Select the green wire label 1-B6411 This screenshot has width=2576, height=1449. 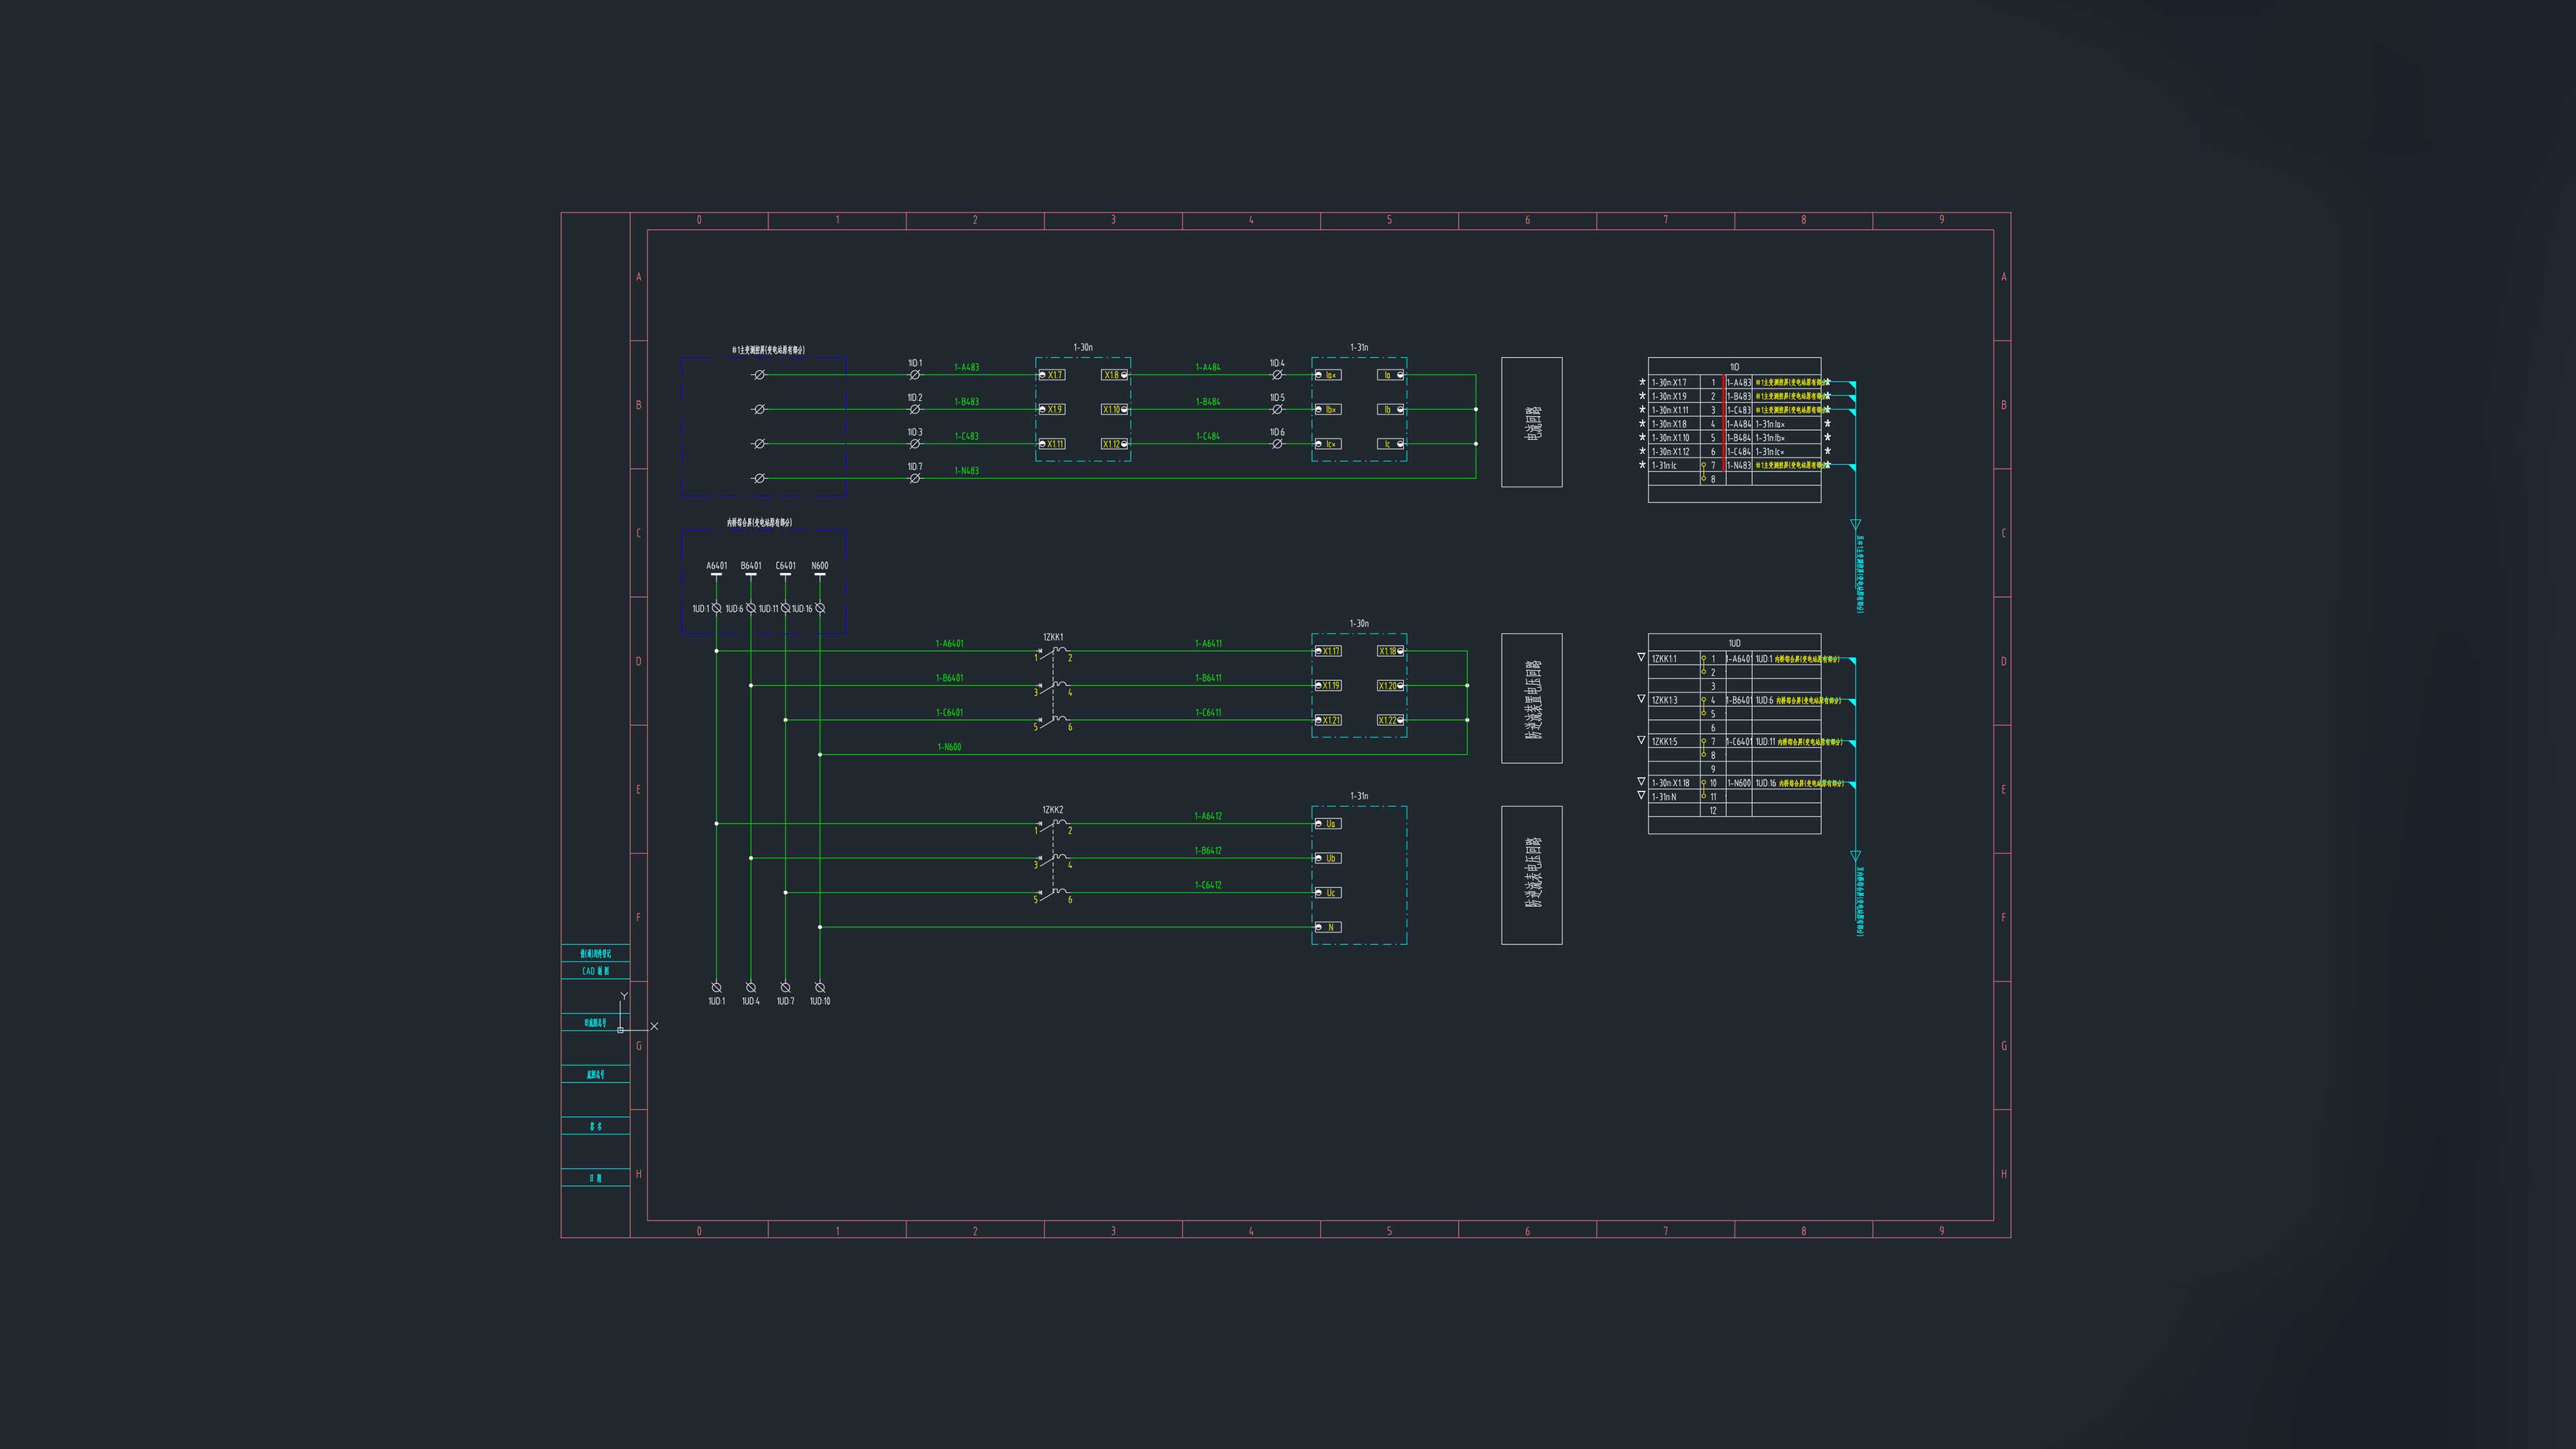1208,678
